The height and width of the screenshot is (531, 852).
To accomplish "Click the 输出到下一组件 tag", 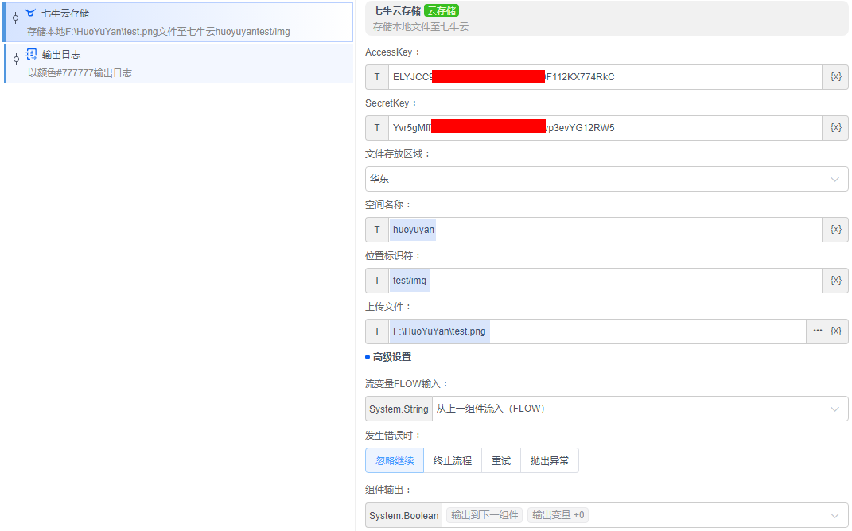I will point(484,515).
